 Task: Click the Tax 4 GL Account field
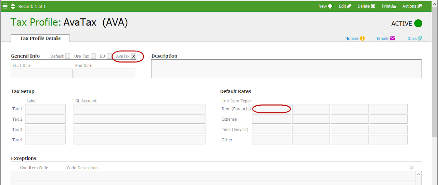(139, 140)
